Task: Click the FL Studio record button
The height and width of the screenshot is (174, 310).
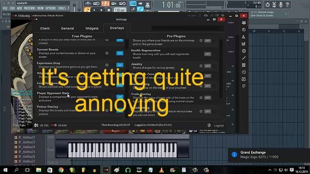Action: 108,10
